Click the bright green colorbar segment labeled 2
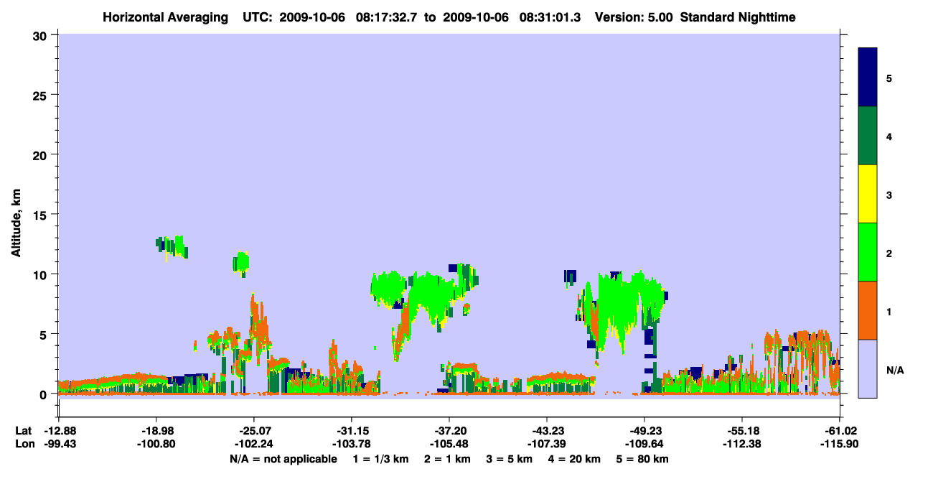The image size is (933, 479). click(868, 252)
